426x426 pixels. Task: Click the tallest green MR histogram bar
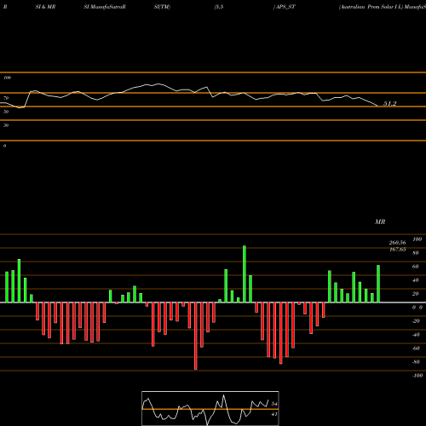pos(245,274)
